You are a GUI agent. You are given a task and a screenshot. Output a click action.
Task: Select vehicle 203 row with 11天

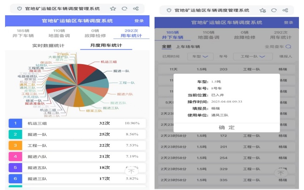(x=224, y=69)
